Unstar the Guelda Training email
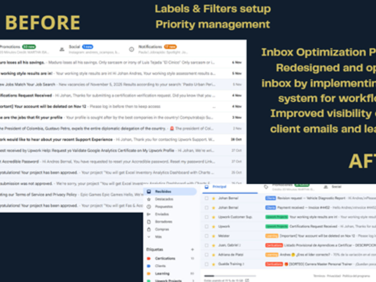376x282 pixels. (x=214, y=264)
